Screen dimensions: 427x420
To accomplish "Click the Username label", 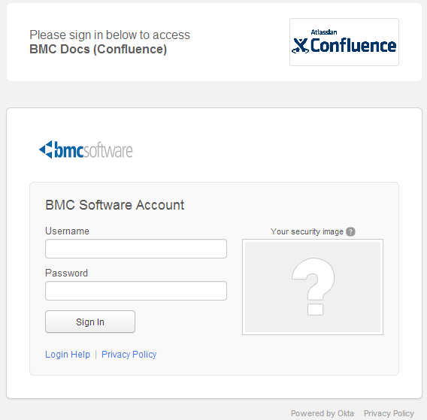I will point(67,231).
